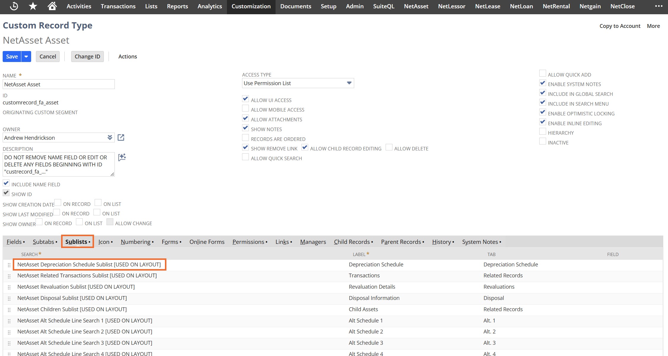Go to the Home house icon
The image size is (668, 356).
coord(52,6)
